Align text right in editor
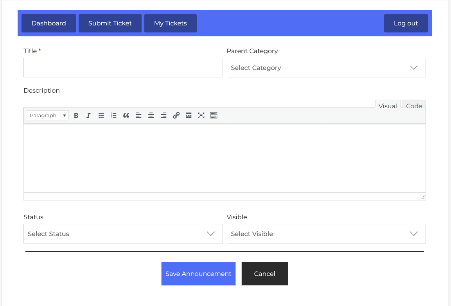Image resolution: width=451 pixels, height=306 pixels. pyautogui.click(x=164, y=115)
